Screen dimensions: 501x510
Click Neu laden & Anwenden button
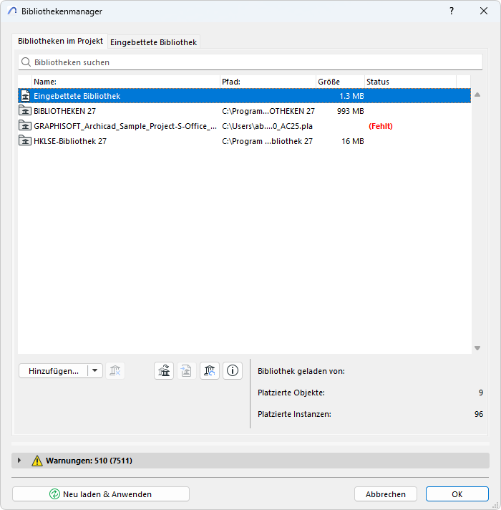point(101,494)
